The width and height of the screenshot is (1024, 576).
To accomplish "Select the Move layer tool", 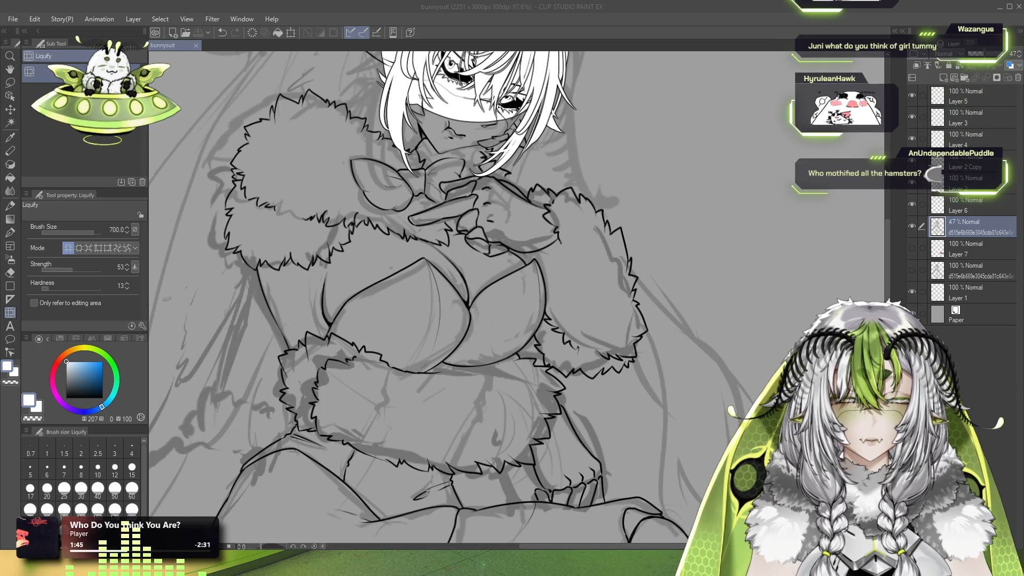I will [x=10, y=109].
